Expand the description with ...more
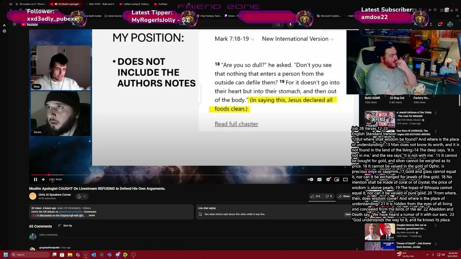Screen dimensions: 461x259 [x=91, y=215]
